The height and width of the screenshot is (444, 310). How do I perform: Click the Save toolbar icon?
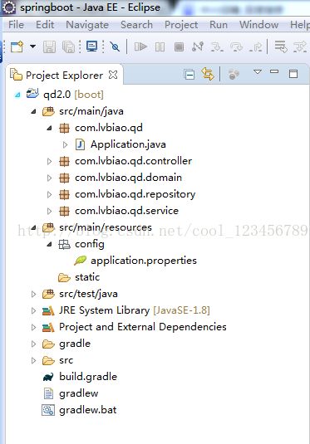[x=49, y=46]
